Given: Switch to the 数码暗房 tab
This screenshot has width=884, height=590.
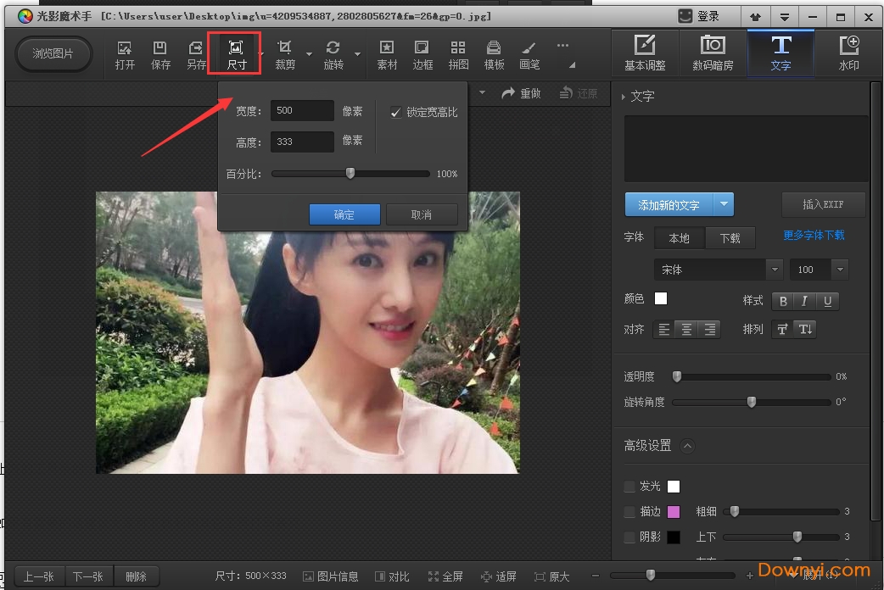Looking at the screenshot, I should pyautogui.click(x=713, y=53).
